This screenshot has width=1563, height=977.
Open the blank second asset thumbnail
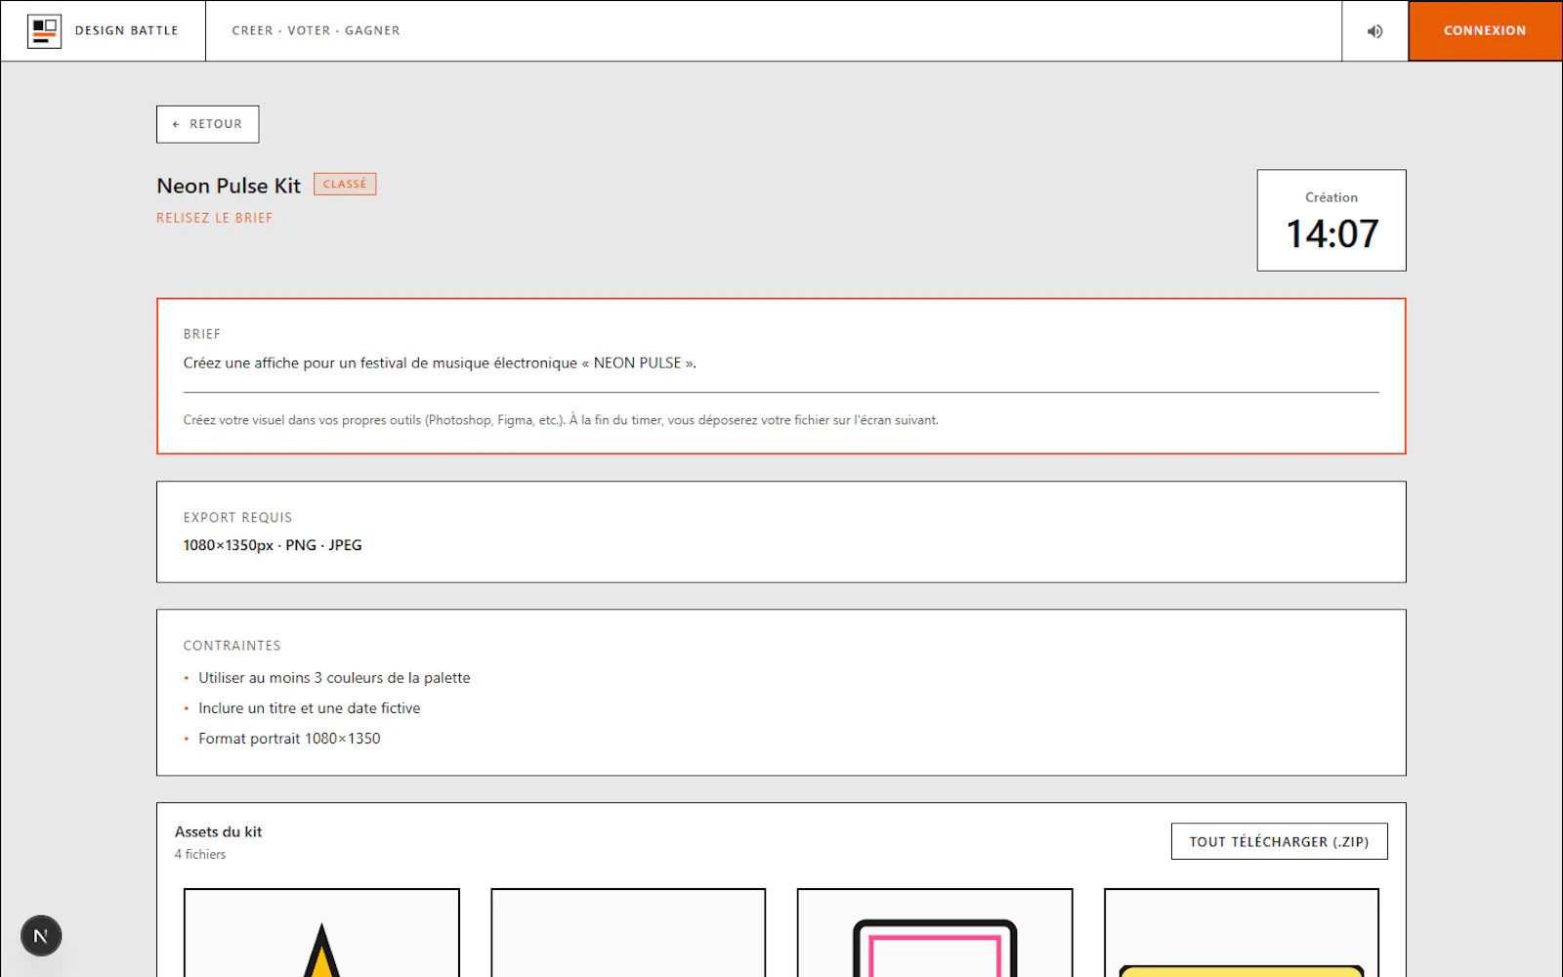(628, 933)
